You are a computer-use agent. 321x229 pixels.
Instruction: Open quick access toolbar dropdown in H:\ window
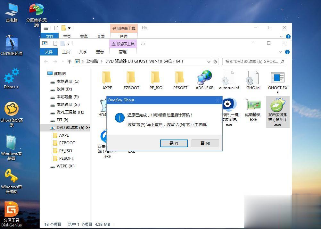pos(69,28)
